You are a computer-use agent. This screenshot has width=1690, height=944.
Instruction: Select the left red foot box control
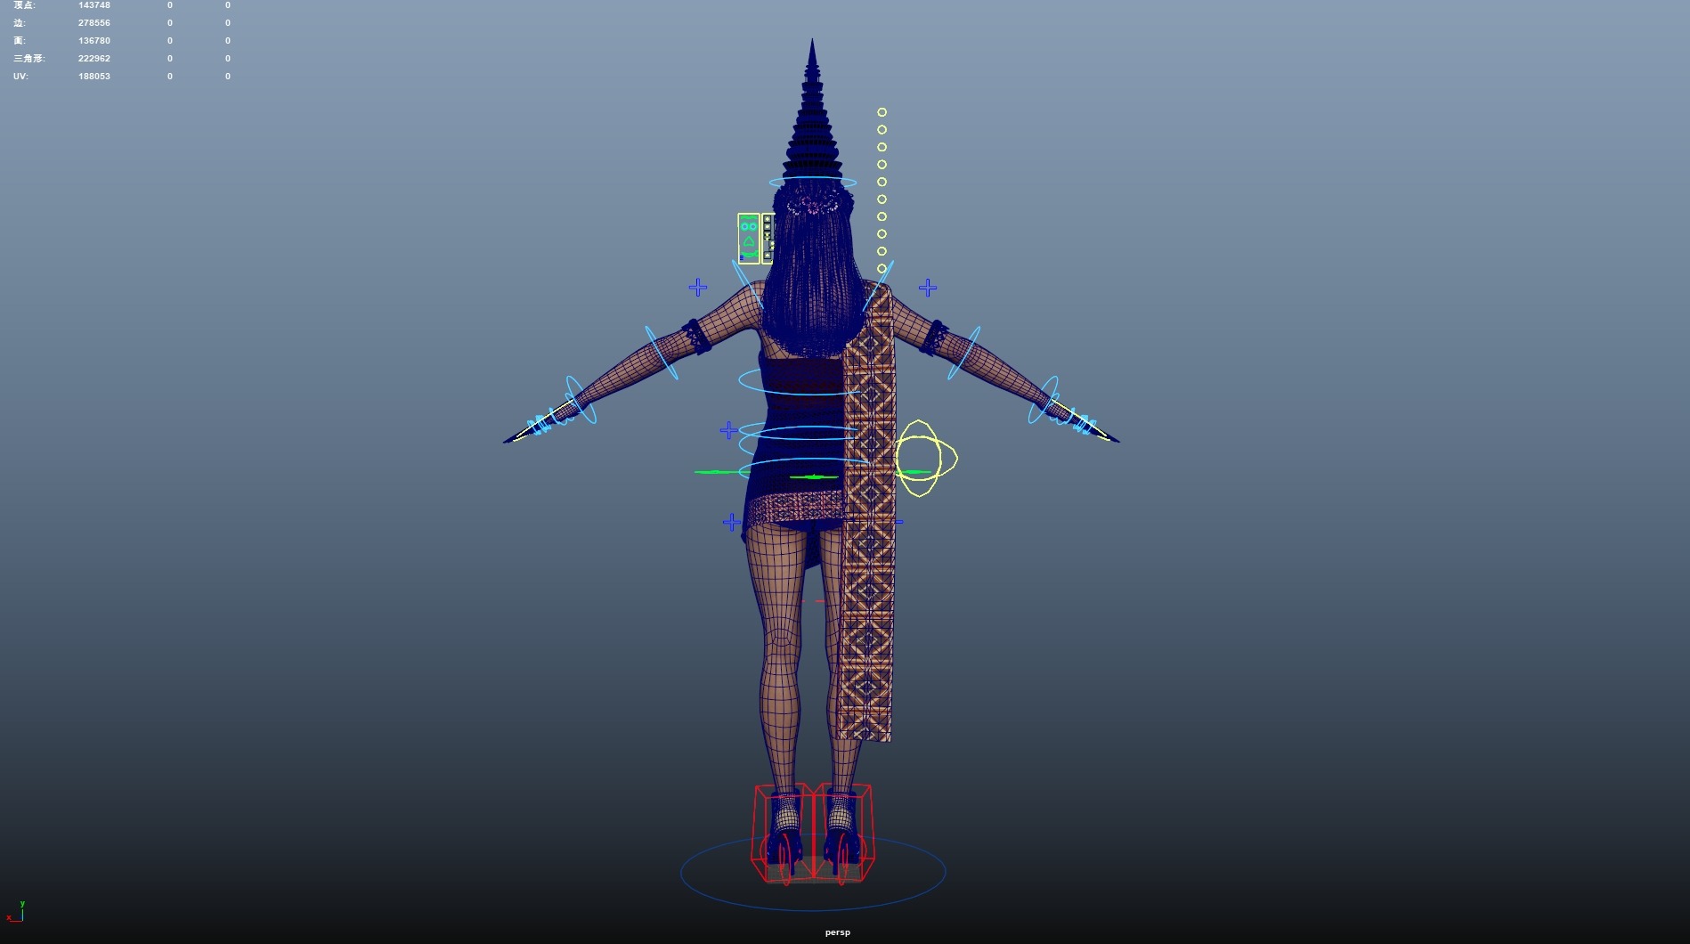783,833
